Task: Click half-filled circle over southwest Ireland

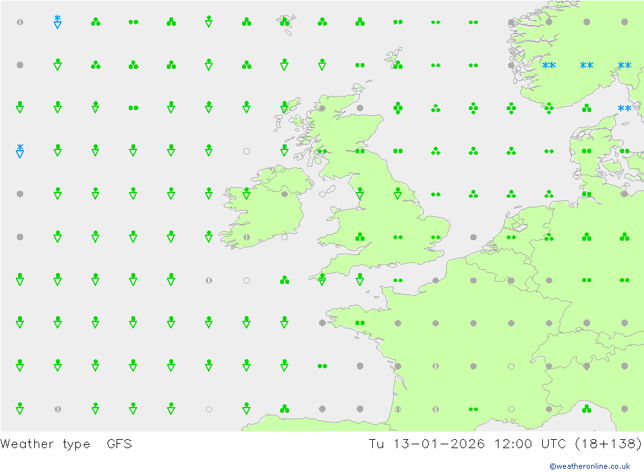Action: click(247, 237)
